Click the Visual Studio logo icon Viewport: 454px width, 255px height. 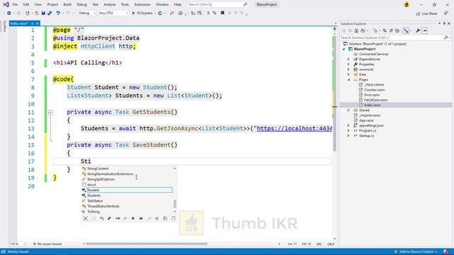point(6,4)
